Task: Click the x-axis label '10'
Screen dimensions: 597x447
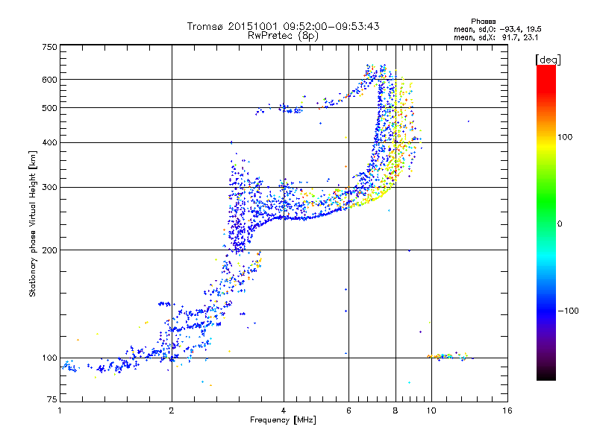Action: (x=431, y=410)
